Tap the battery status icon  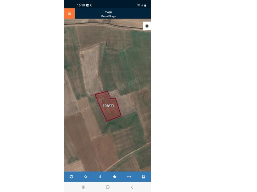[x=145, y=5]
